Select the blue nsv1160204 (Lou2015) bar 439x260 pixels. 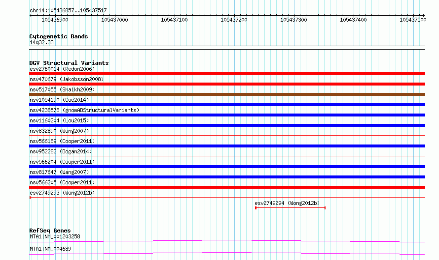click(227, 125)
